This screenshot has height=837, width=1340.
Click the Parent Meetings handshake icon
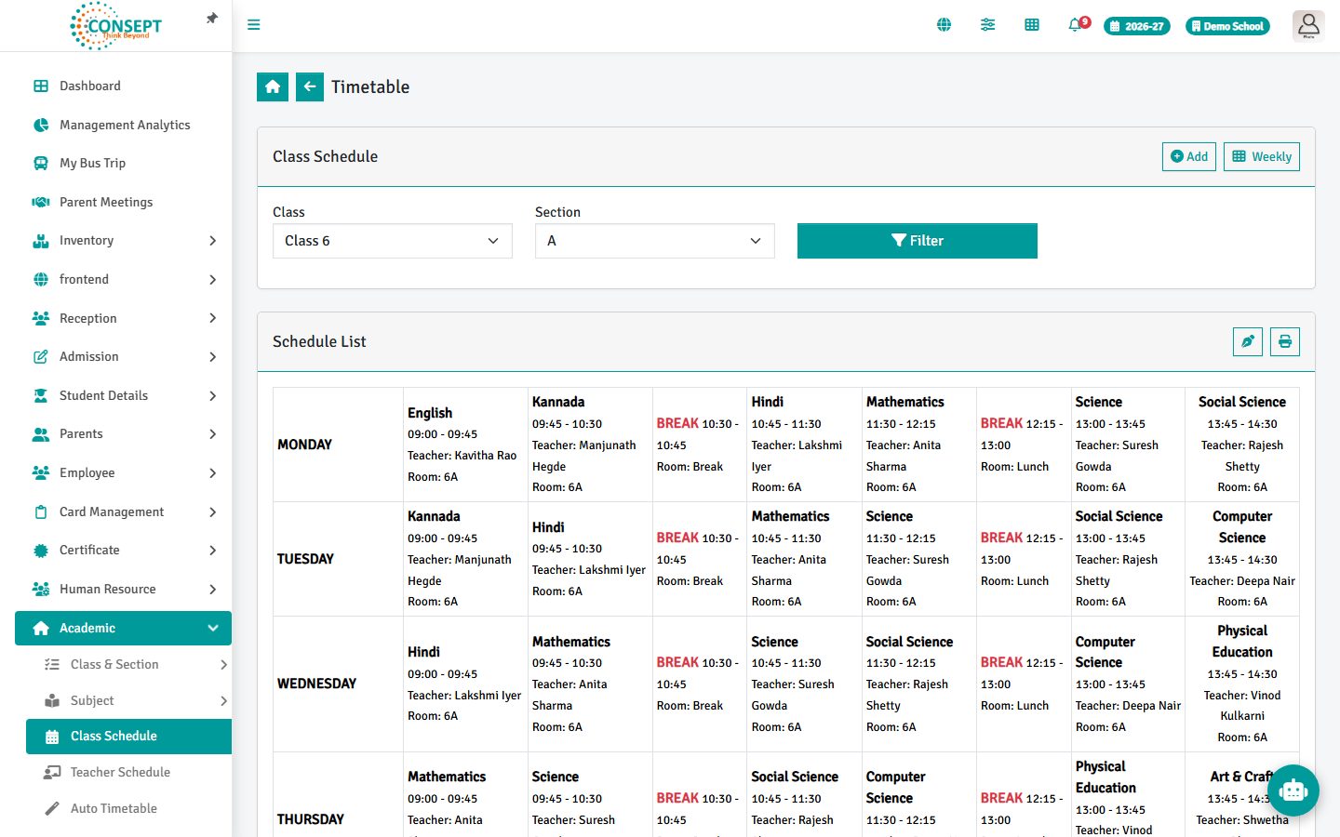point(41,202)
